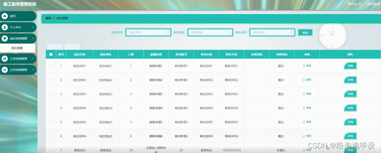This screenshot has width=381, height=153.
Task: Click 退出登录 to log out
Action: (373, 4)
